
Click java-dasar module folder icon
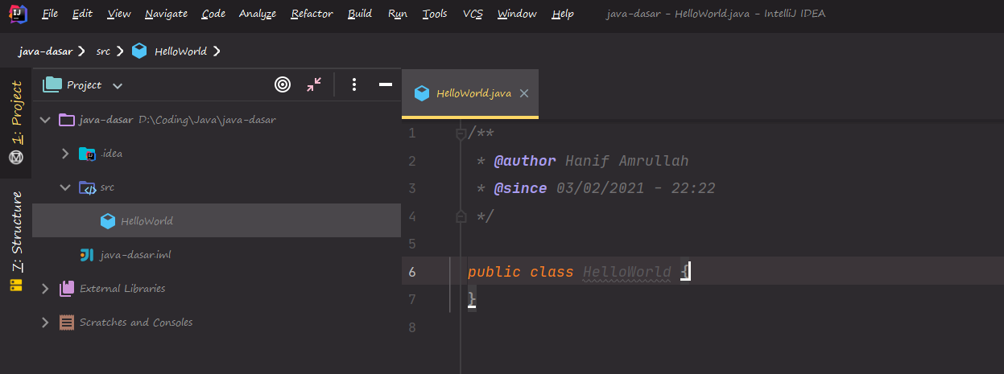(67, 120)
